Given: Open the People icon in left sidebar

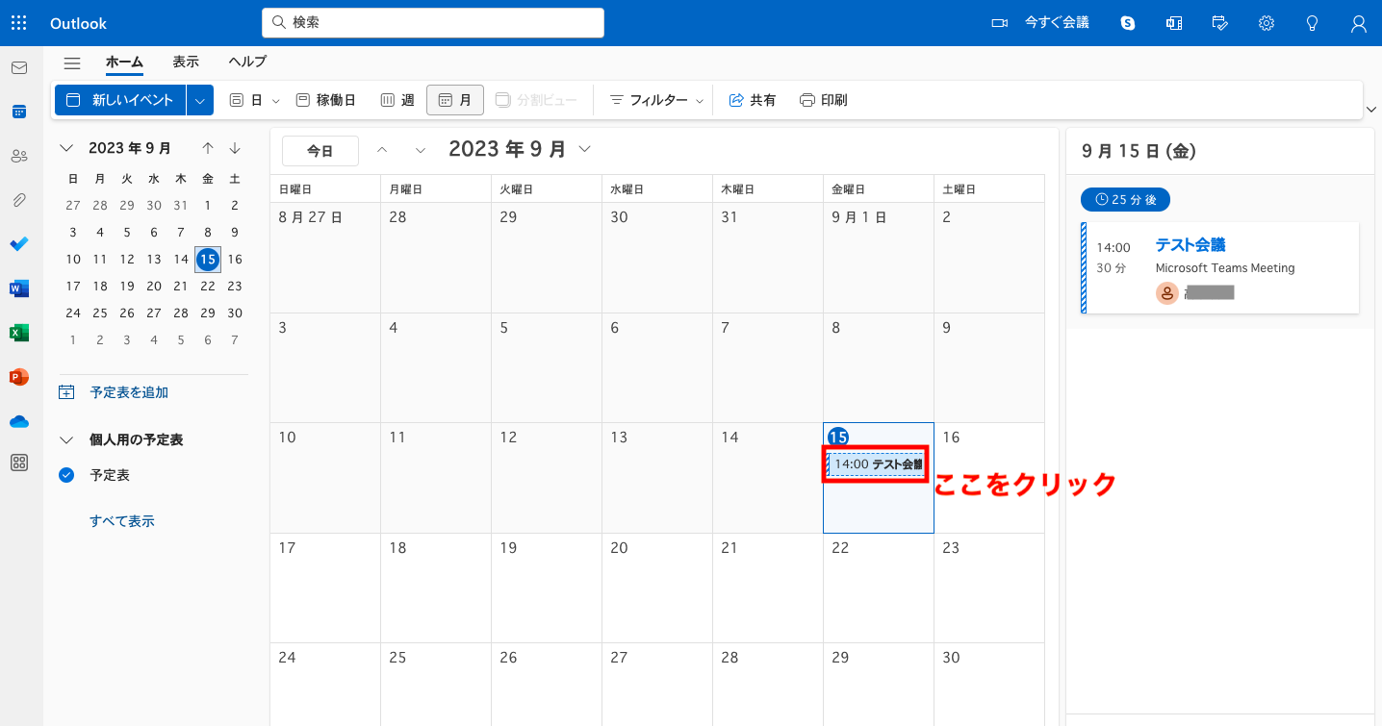Looking at the screenshot, I should click(x=18, y=156).
